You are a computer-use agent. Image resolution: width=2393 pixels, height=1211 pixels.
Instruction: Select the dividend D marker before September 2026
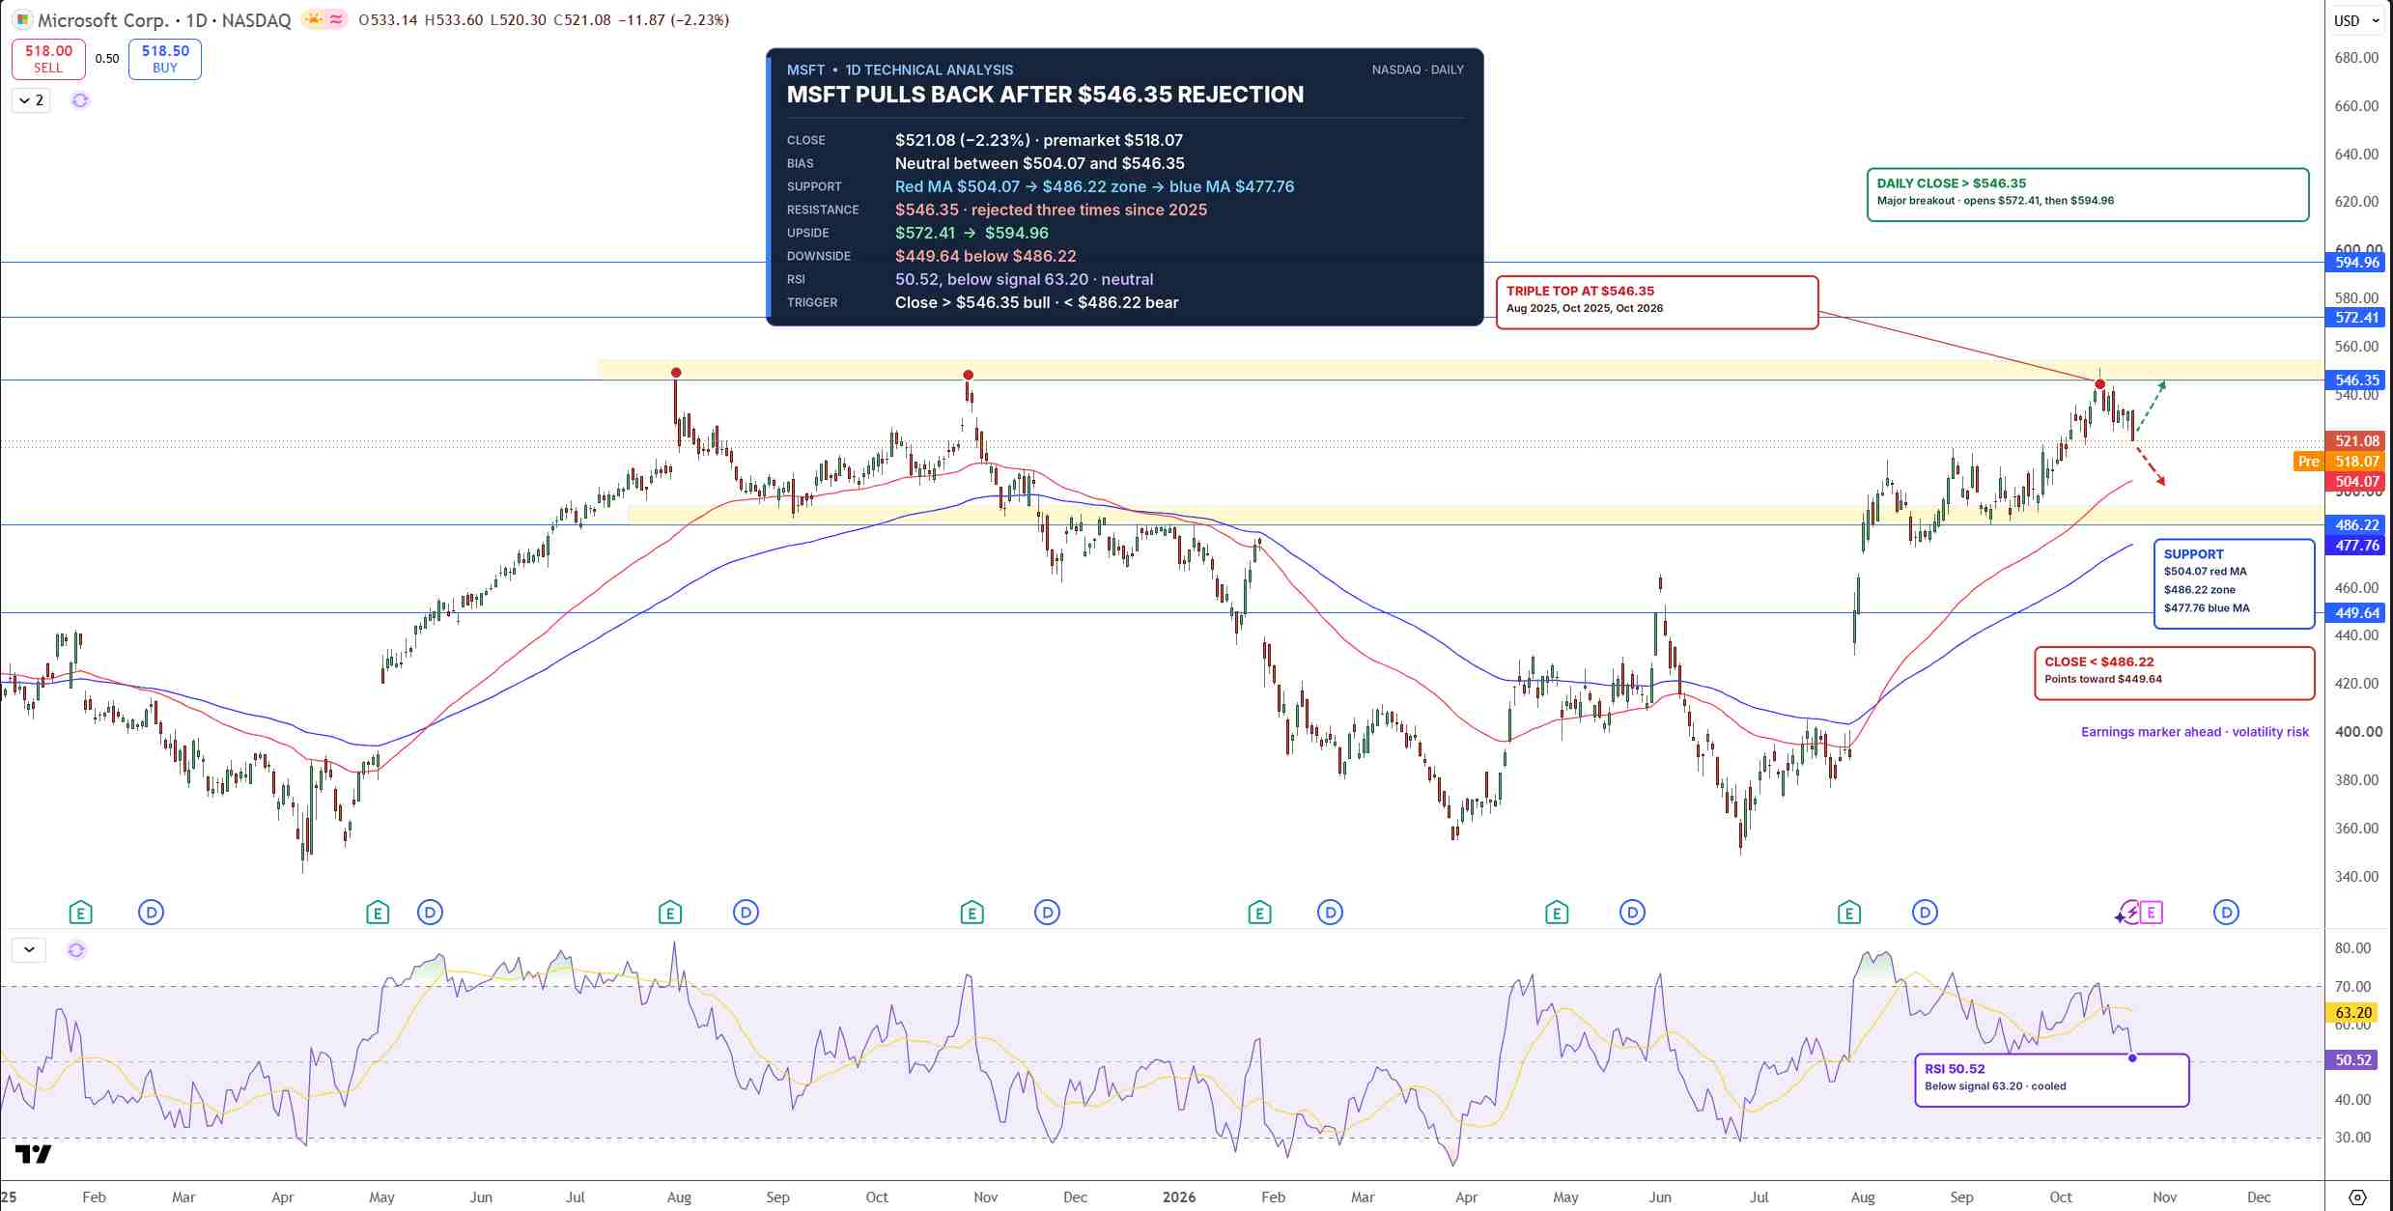point(1925,912)
